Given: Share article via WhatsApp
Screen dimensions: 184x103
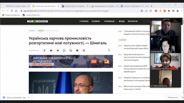Looking at the screenshot, I should [x=64, y=50].
